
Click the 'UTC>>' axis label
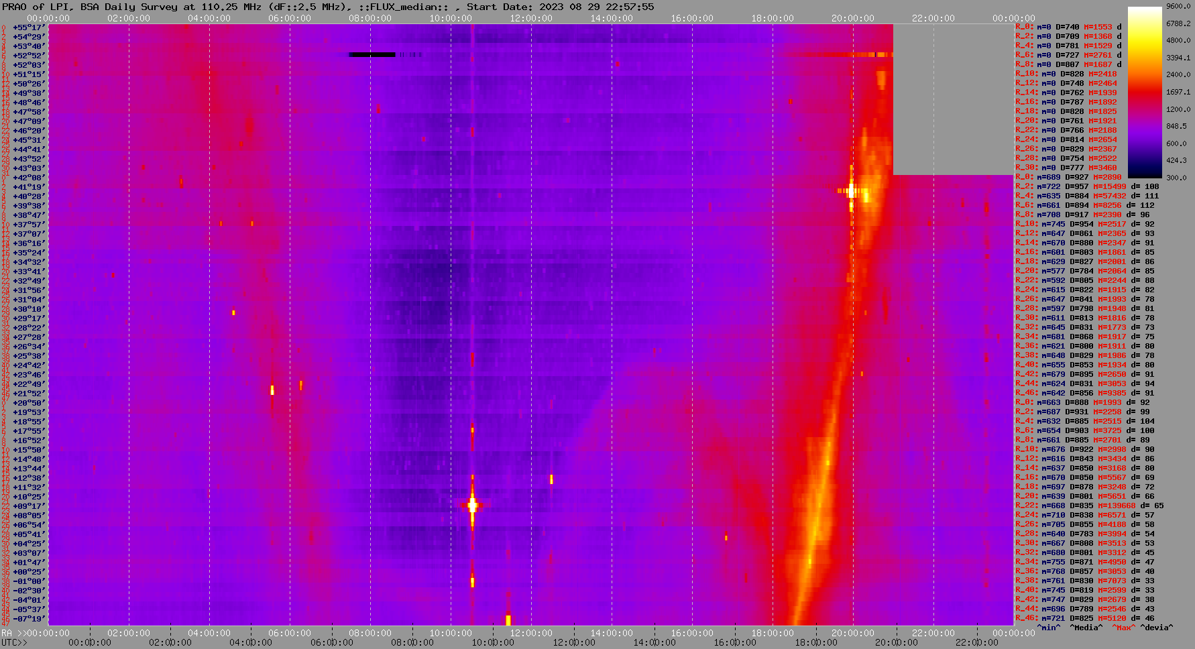[x=14, y=643]
